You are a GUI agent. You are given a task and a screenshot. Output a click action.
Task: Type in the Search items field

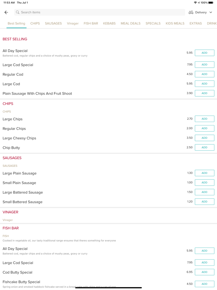click(99, 12)
